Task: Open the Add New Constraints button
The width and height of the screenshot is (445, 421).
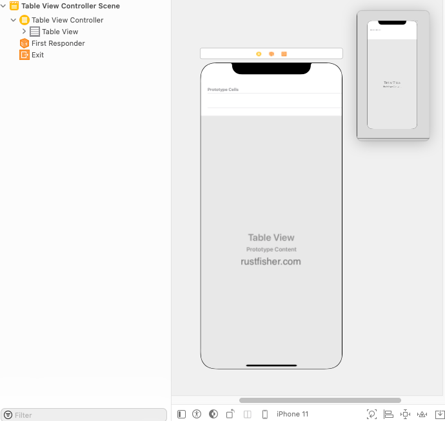Action: coord(406,414)
